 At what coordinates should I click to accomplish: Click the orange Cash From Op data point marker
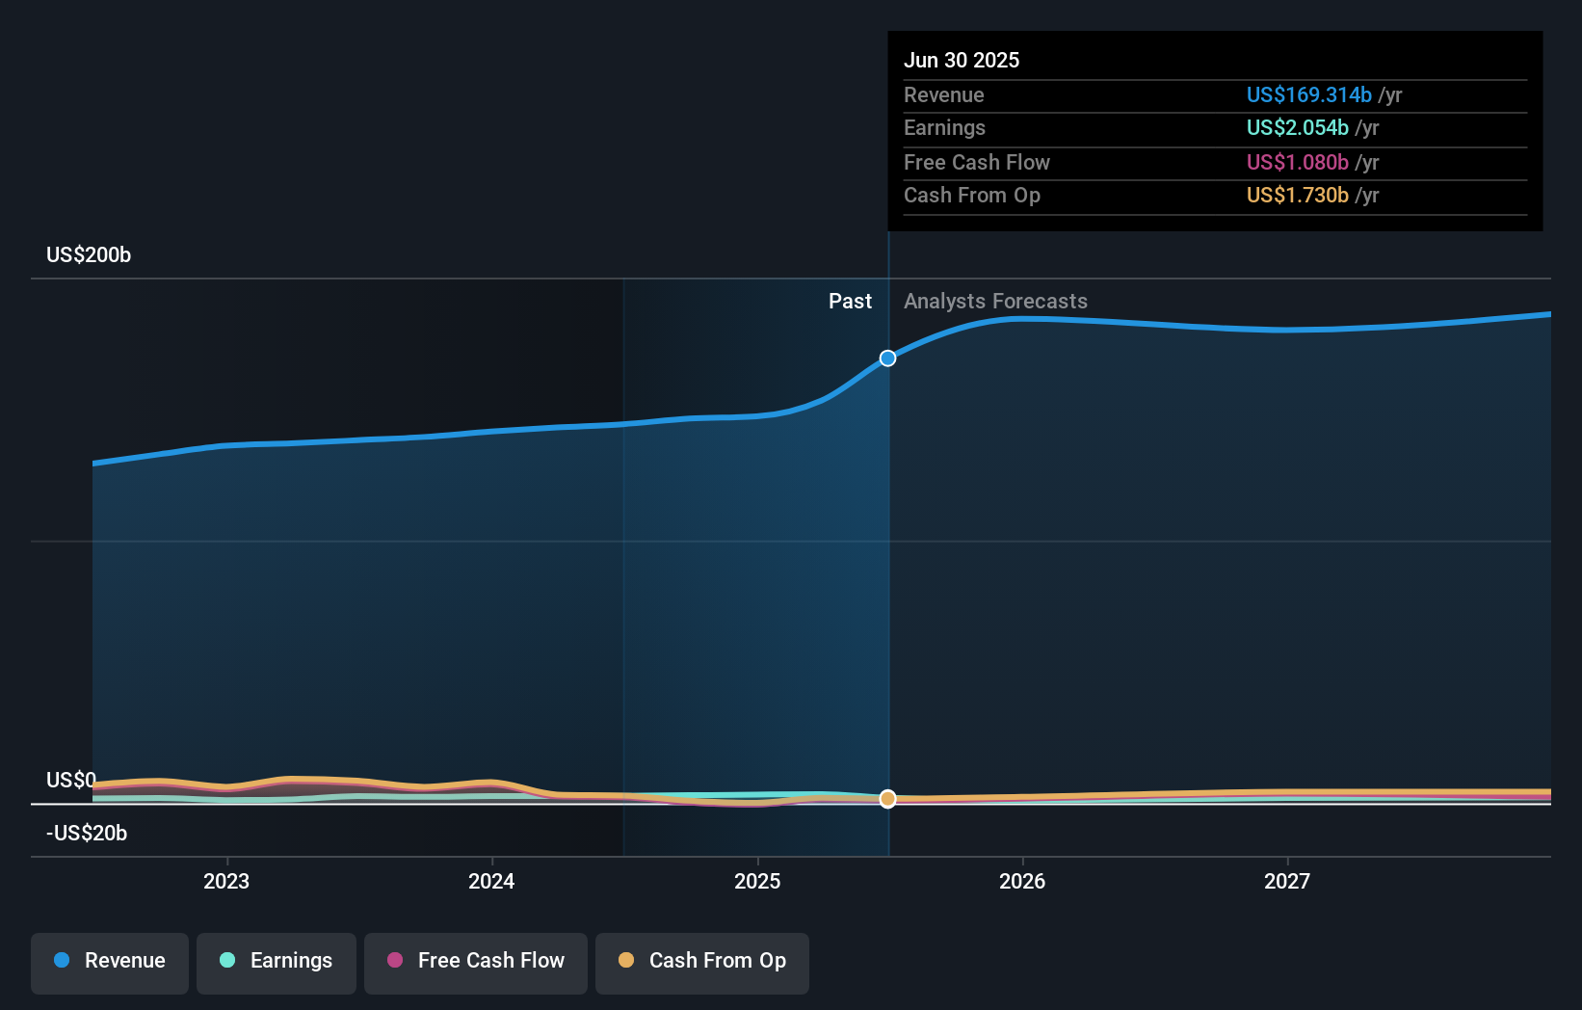[x=887, y=799]
